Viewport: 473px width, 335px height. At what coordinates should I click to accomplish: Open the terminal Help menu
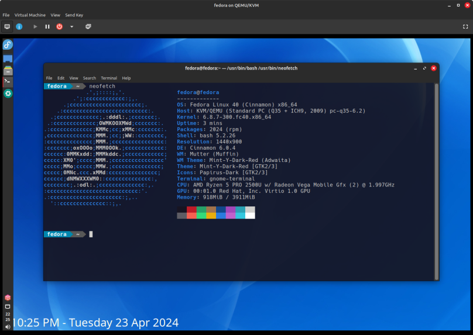(x=126, y=78)
